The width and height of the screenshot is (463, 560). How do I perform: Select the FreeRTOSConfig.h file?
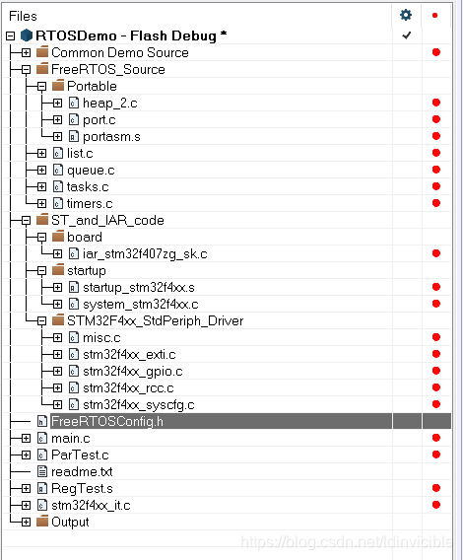[107, 422]
